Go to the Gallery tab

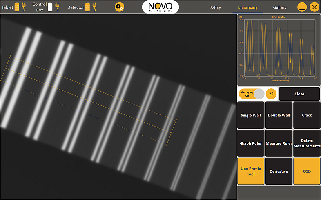coord(280,7)
